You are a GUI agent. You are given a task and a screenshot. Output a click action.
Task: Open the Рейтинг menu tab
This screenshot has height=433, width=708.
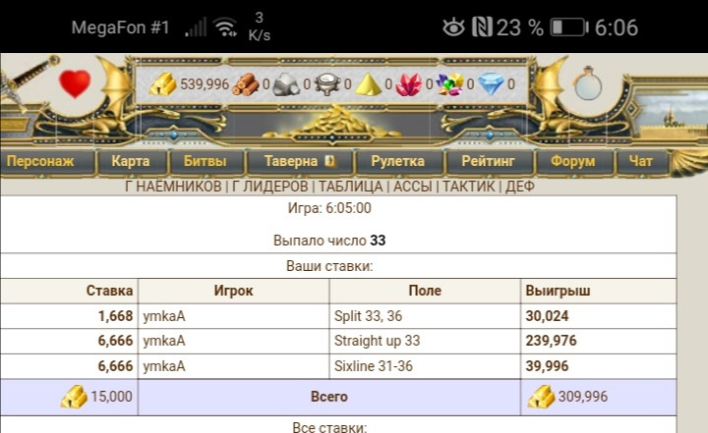(488, 161)
